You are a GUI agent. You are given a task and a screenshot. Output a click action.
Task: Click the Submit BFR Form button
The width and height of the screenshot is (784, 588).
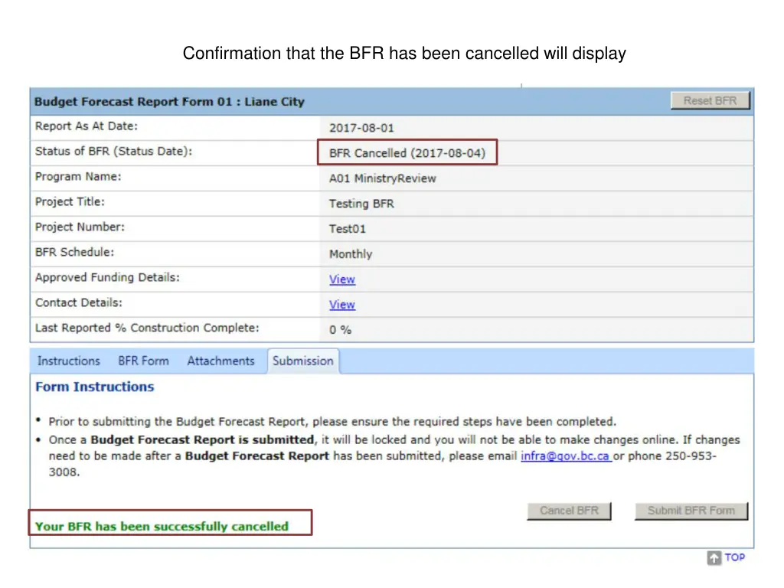pos(691,511)
